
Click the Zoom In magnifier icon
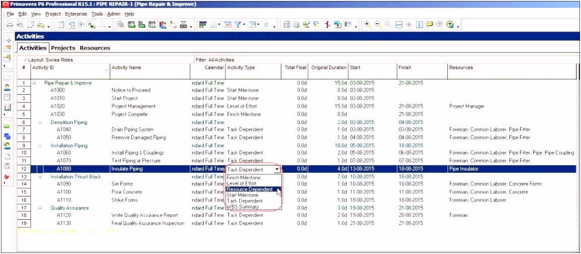point(367,24)
